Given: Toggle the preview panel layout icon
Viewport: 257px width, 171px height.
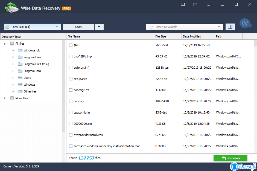Looking at the screenshot, I should pyautogui.click(x=230, y=27).
